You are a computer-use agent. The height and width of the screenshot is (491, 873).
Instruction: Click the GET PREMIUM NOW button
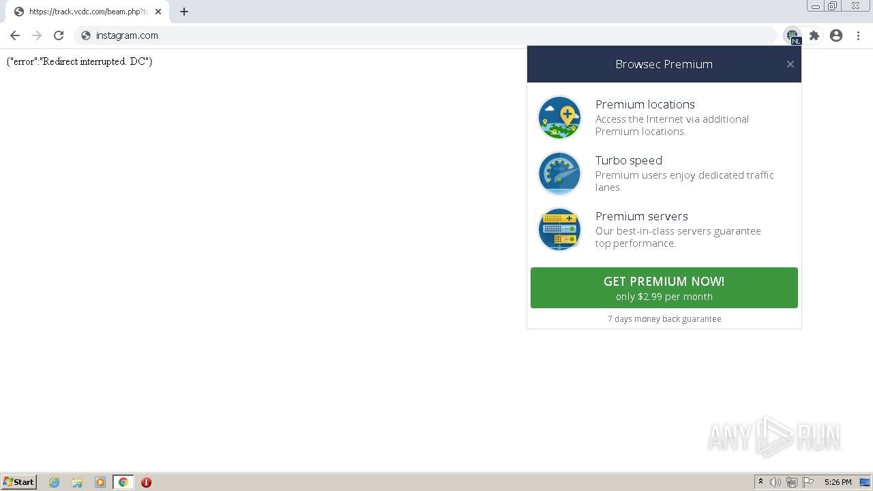pyautogui.click(x=664, y=288)
